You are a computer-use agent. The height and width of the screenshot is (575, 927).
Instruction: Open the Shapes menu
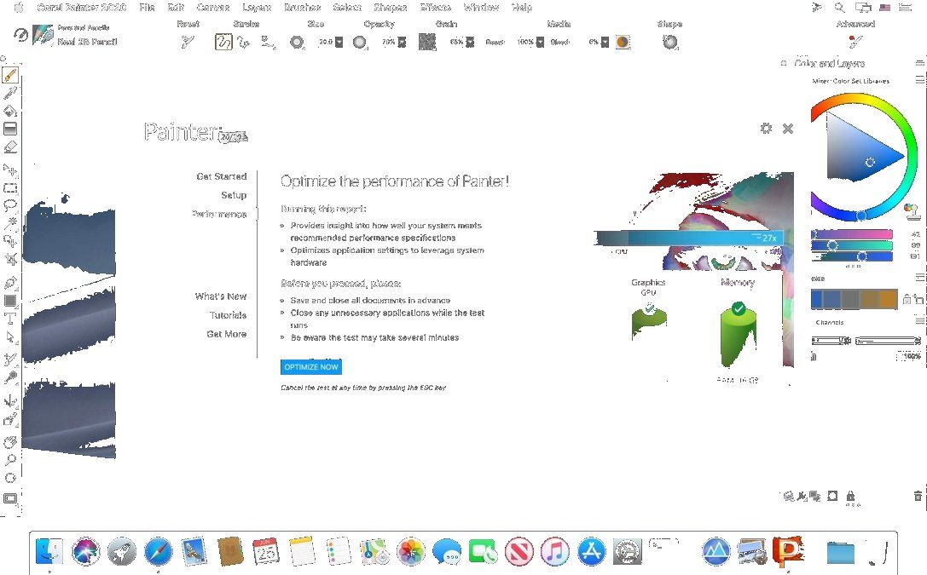pyautogui.click(x=391, y=7)
